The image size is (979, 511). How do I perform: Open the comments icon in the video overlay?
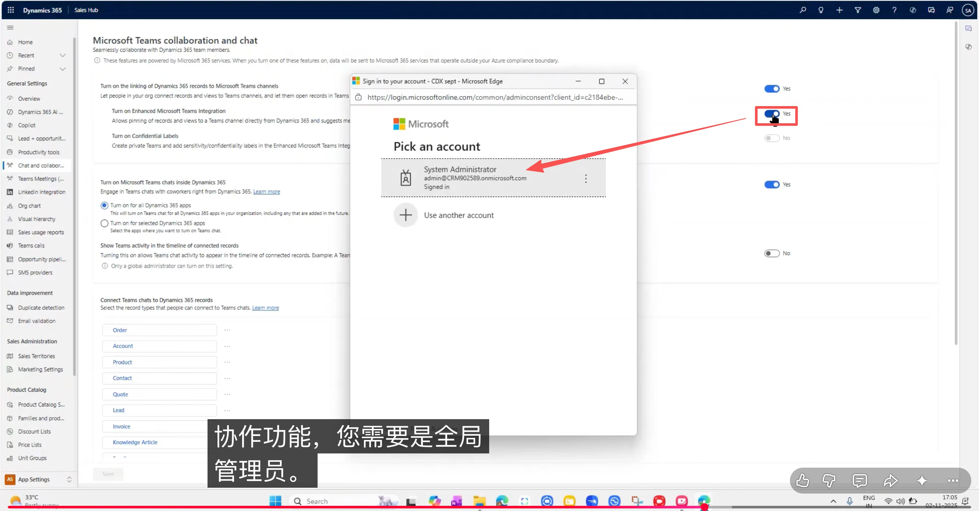tap(860, 480)
